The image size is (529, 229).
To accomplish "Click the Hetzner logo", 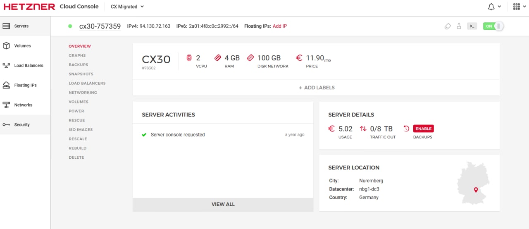I will pos(29,7).
